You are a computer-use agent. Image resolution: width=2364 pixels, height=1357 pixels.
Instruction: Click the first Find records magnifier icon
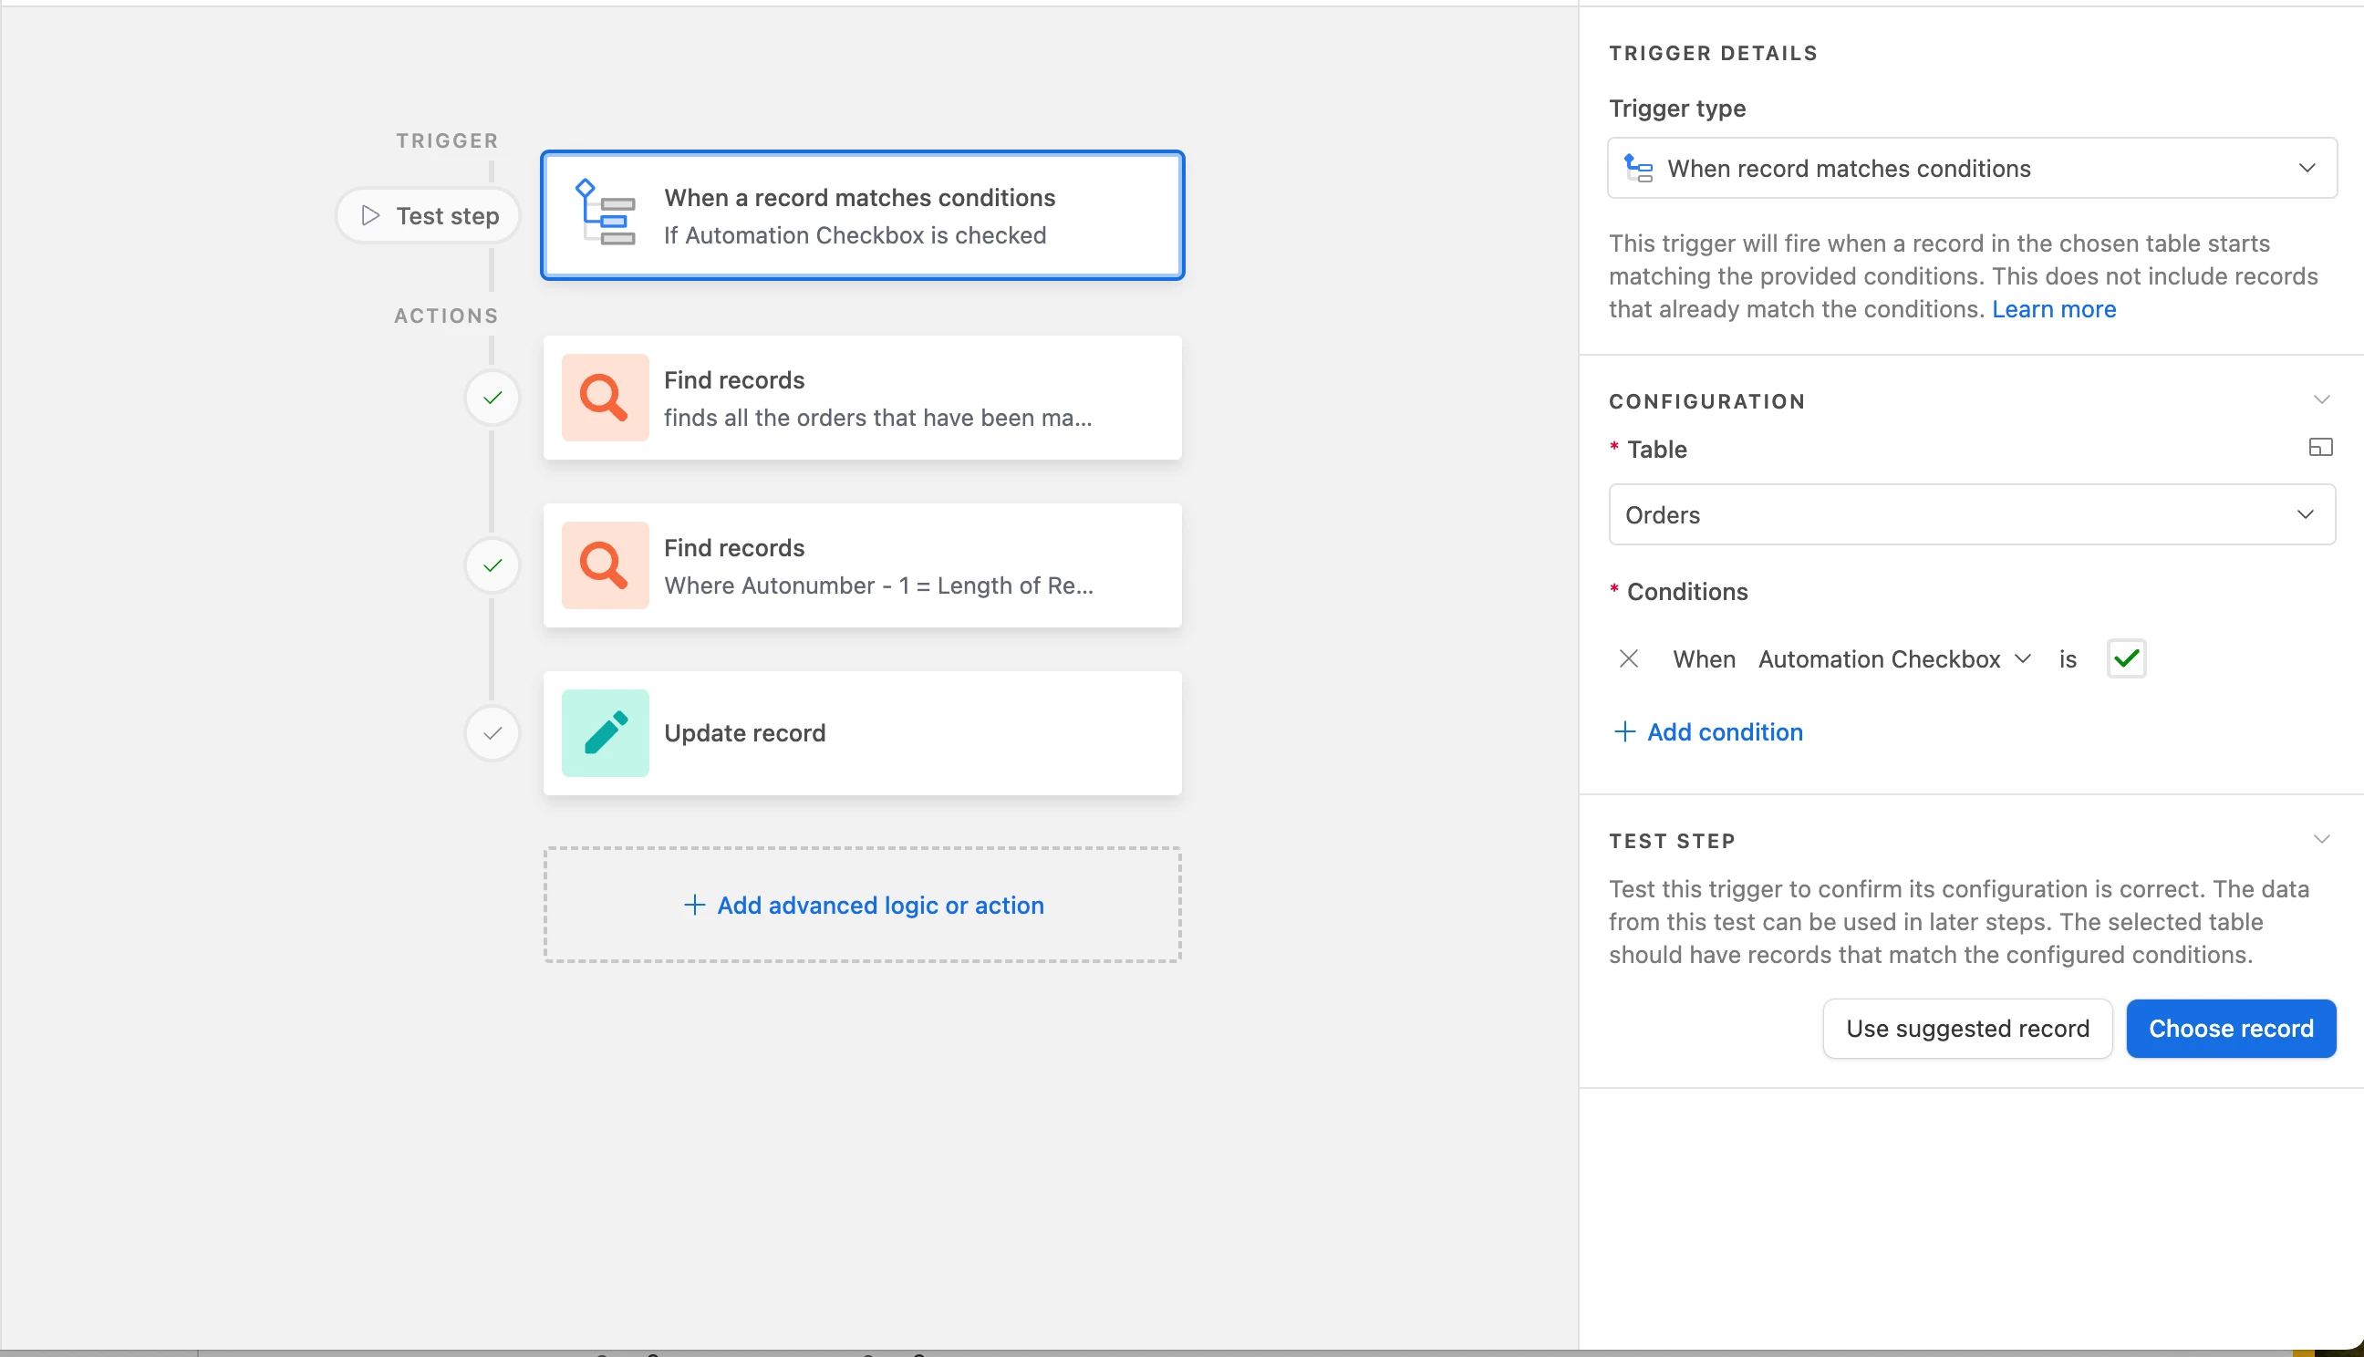coord(605,397)
